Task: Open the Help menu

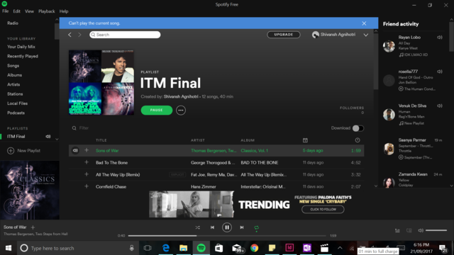Action: pyautogui.click(x=64, y=11)
